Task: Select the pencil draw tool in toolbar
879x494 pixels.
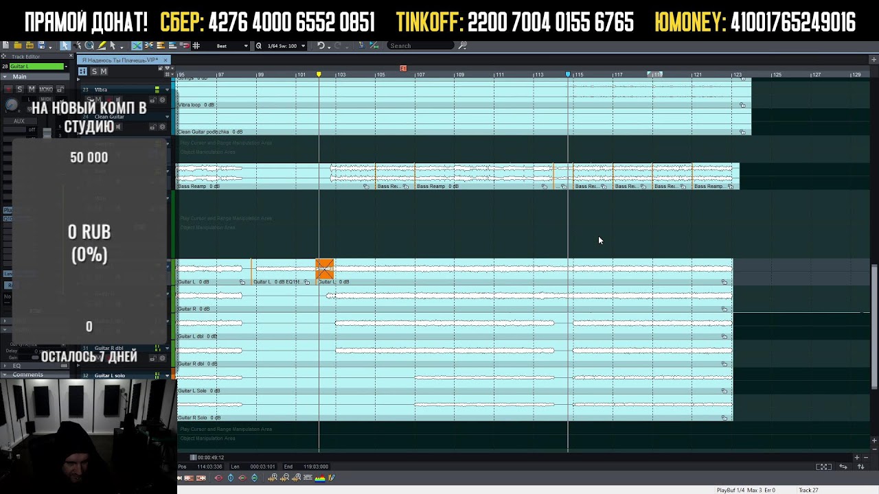Action: click(x=102, y=46)
